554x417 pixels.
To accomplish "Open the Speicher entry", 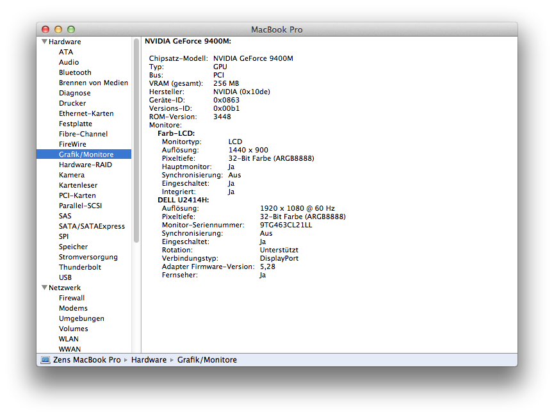I will click(73, 247).
